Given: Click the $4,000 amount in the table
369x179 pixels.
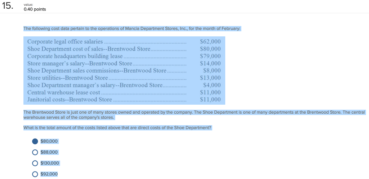Looking at the screenshot, I should 212,85.
